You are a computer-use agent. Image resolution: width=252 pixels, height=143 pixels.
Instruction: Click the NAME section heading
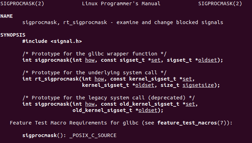7,16
